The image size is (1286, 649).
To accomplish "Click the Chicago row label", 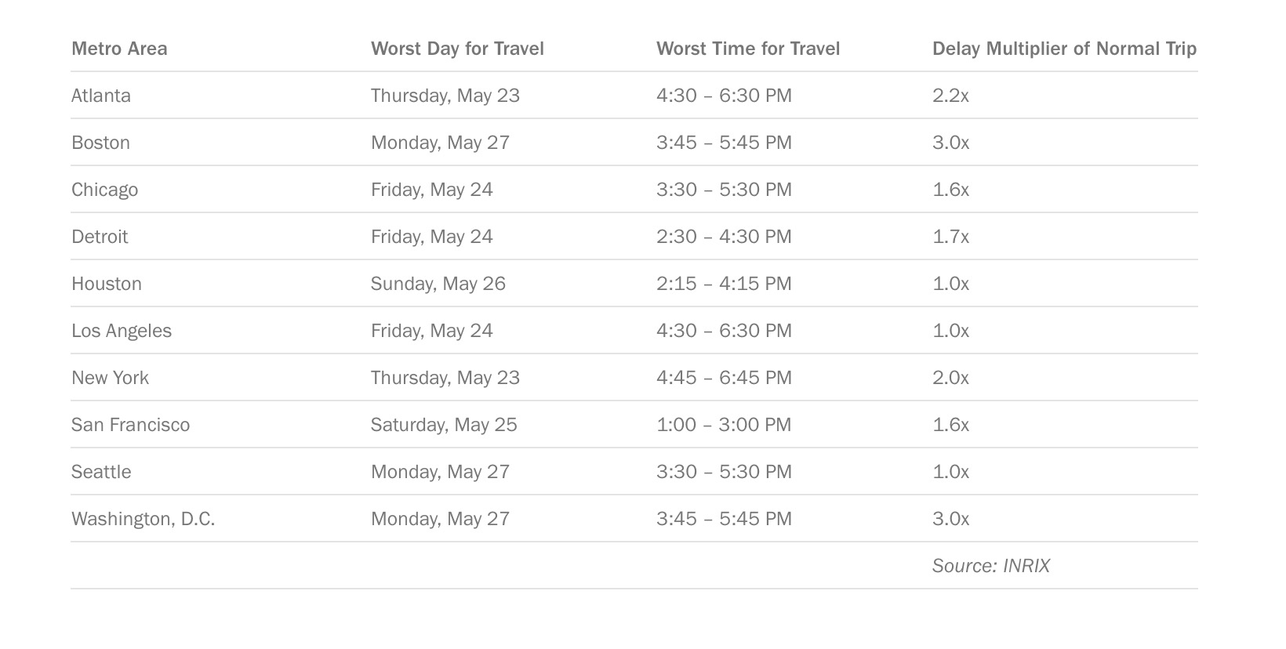I will coord(104,190).
